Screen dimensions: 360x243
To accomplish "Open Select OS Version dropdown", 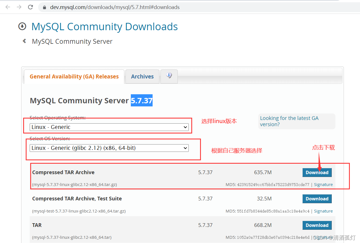I will [x=109, y=148].
